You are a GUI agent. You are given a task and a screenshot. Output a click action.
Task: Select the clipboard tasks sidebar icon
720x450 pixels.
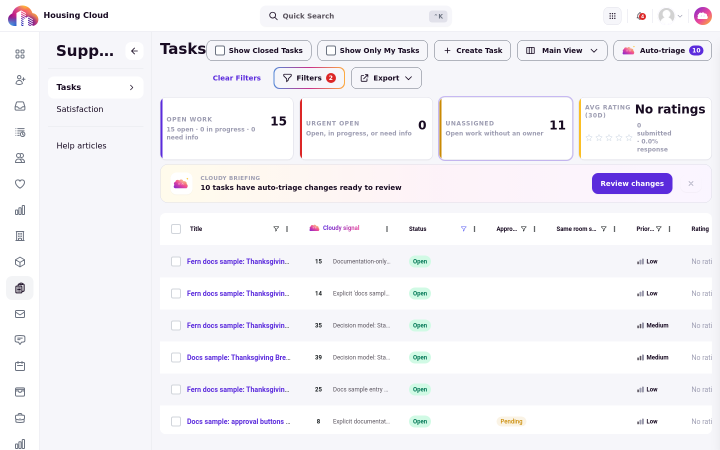pyautogui.click(x=20, y=288)
